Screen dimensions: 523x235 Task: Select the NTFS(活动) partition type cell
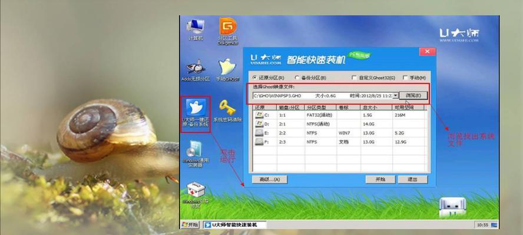318,124
